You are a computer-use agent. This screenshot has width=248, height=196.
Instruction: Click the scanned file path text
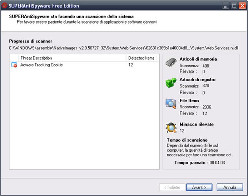[124, 48]
